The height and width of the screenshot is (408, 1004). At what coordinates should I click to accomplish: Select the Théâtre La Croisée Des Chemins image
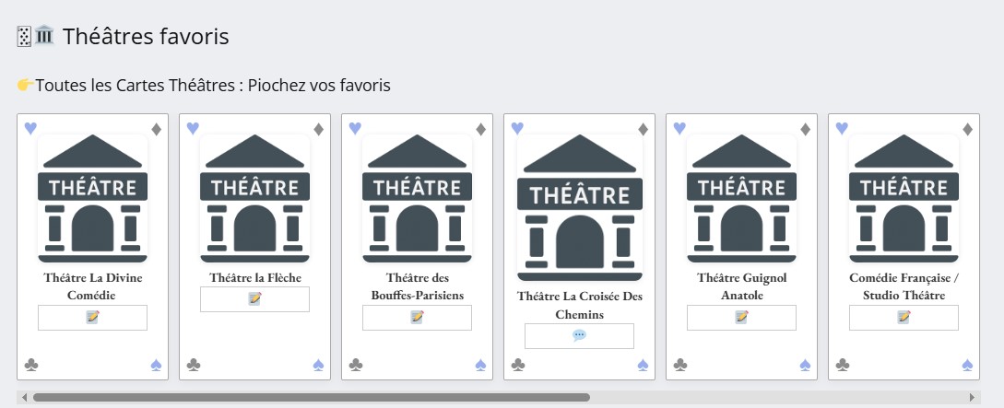pyautogui.click(x=579, y=208)
